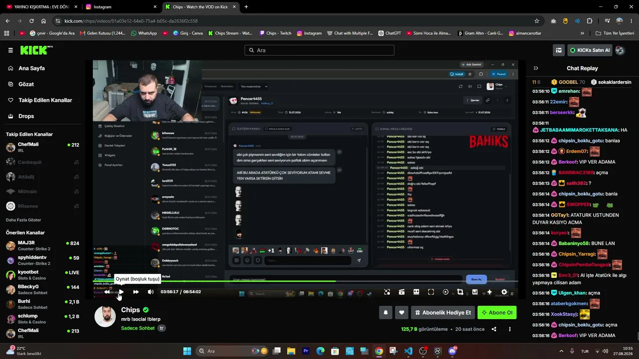Click the crop clip icon in player
Screen dimensions: 639x359
[460, 292]
